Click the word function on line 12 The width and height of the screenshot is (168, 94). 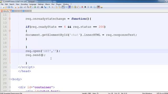click(x=79, y=19)
